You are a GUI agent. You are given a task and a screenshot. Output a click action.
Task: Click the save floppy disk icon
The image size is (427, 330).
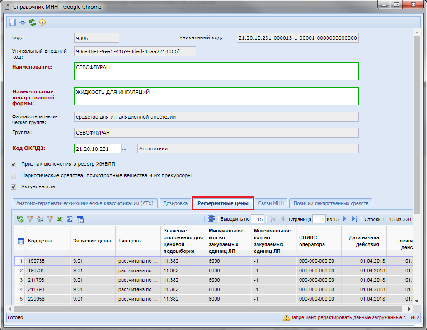click(12, 23)
